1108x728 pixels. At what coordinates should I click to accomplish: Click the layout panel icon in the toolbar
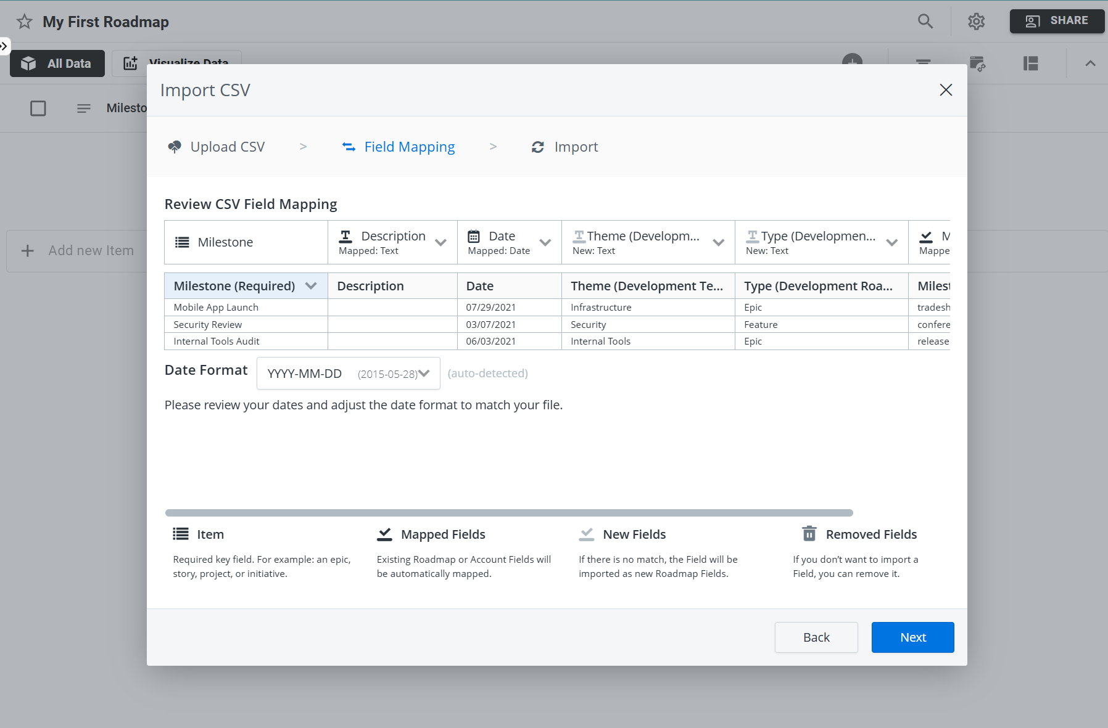[1032, 63]
